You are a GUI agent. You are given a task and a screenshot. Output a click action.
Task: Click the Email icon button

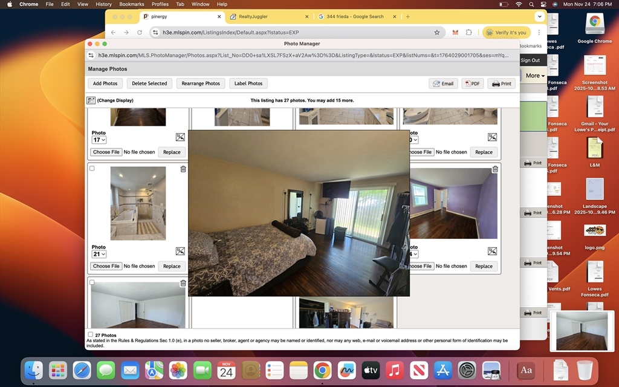443,83
